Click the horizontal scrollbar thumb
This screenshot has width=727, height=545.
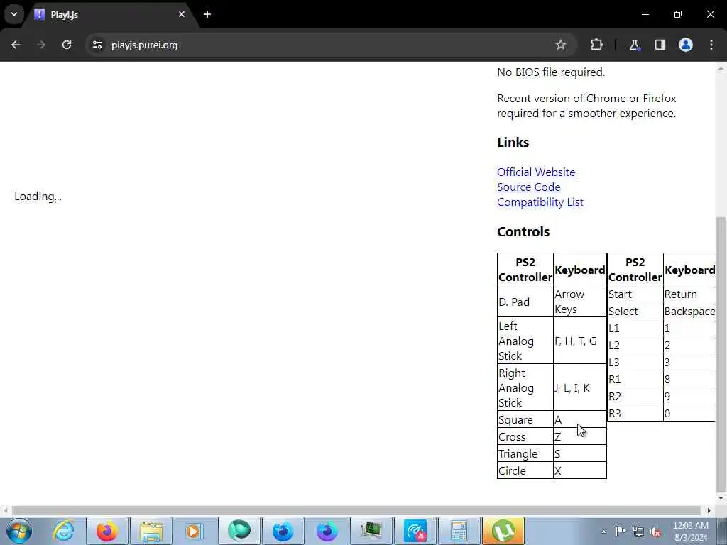click(356, 510)
